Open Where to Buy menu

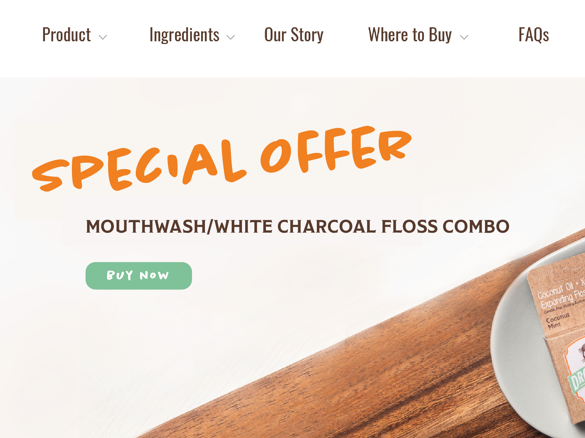410,35
